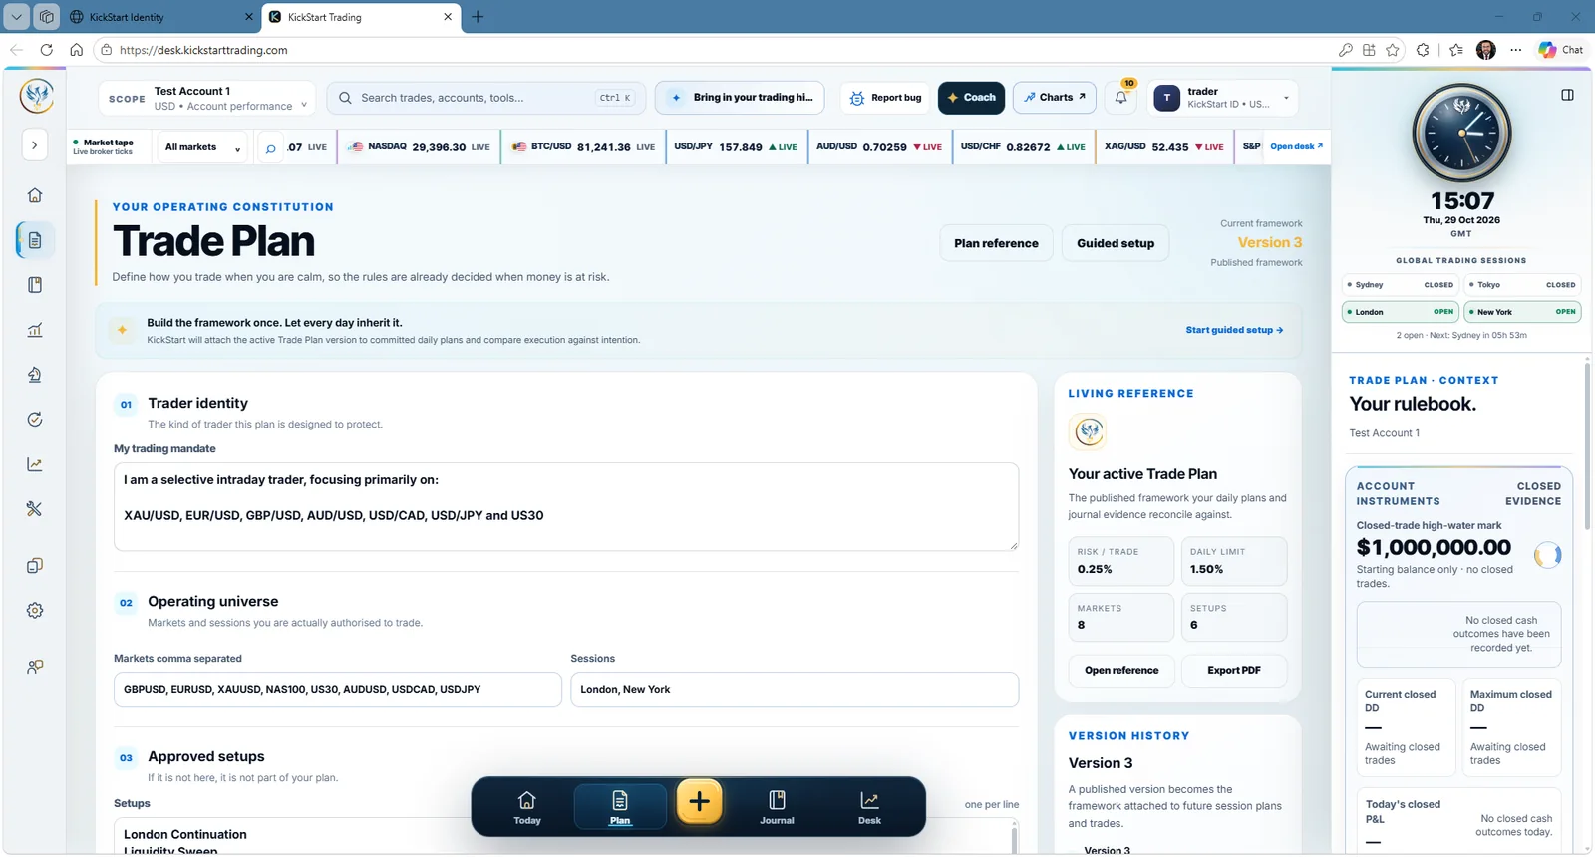Click the Guided setup button
The width and height of the screenshot is (1595, 857).
(x=1116, y=243)
